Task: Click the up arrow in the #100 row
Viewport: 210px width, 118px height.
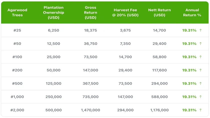Action: coord(200,57)
